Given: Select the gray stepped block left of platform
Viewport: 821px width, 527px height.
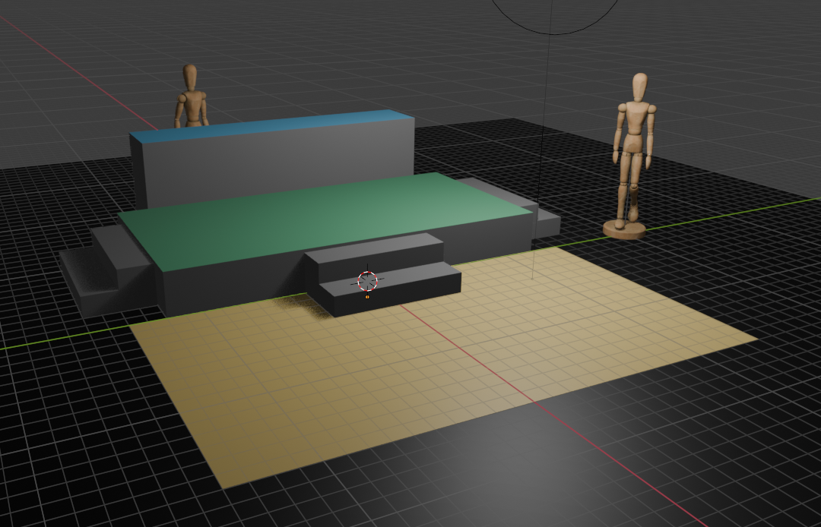Looking at the screenshot, I should [107, 270].
